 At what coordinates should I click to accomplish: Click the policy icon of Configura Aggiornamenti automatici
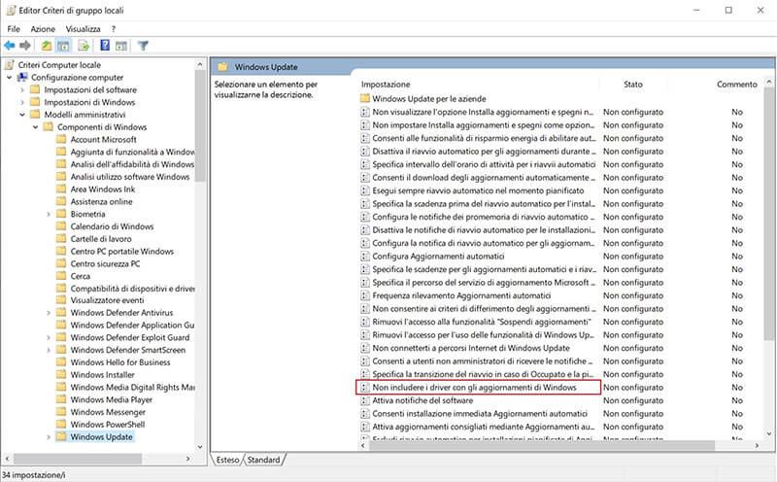[365, 257]
